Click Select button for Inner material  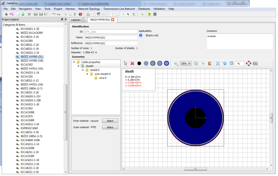click(110, 121)
